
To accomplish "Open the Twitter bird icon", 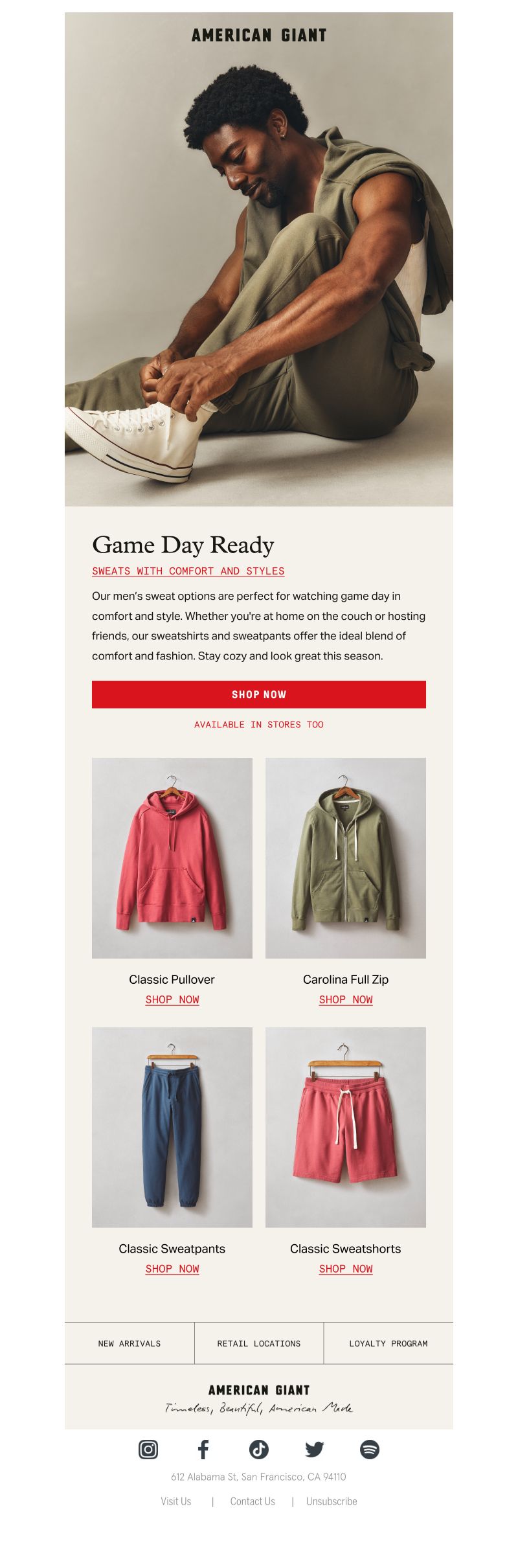I will pyautogui.click(x=315, y=1449).
